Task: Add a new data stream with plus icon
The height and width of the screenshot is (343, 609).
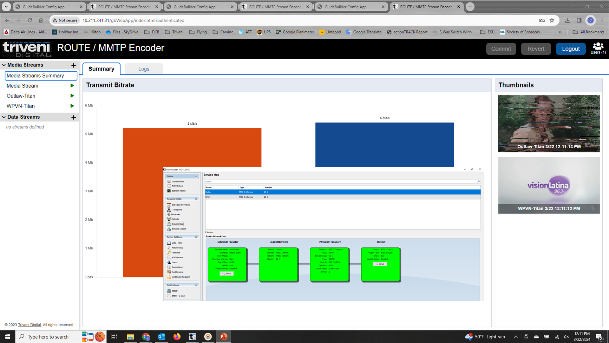Action: point(74,117)
